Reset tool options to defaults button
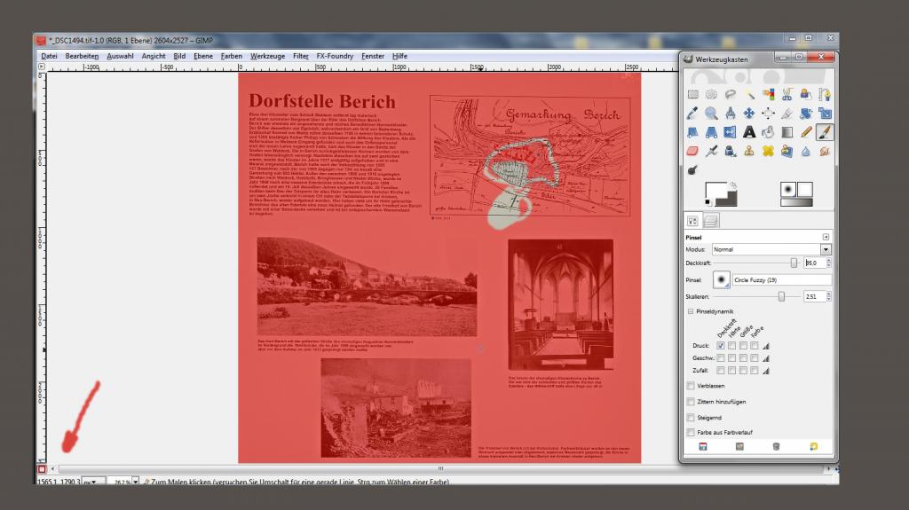Viewport: 909px width, 510px height. [813, 446]
